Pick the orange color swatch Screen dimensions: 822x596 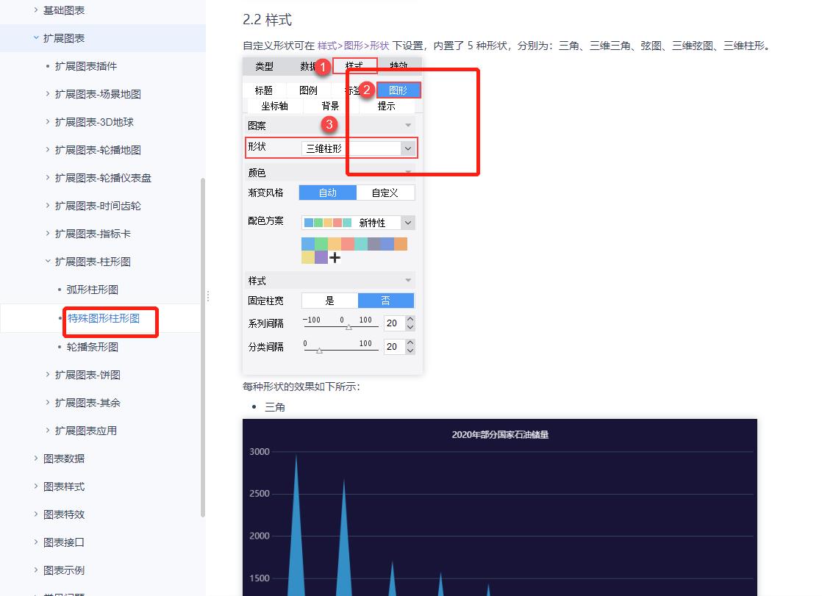(x=401, y=244)
